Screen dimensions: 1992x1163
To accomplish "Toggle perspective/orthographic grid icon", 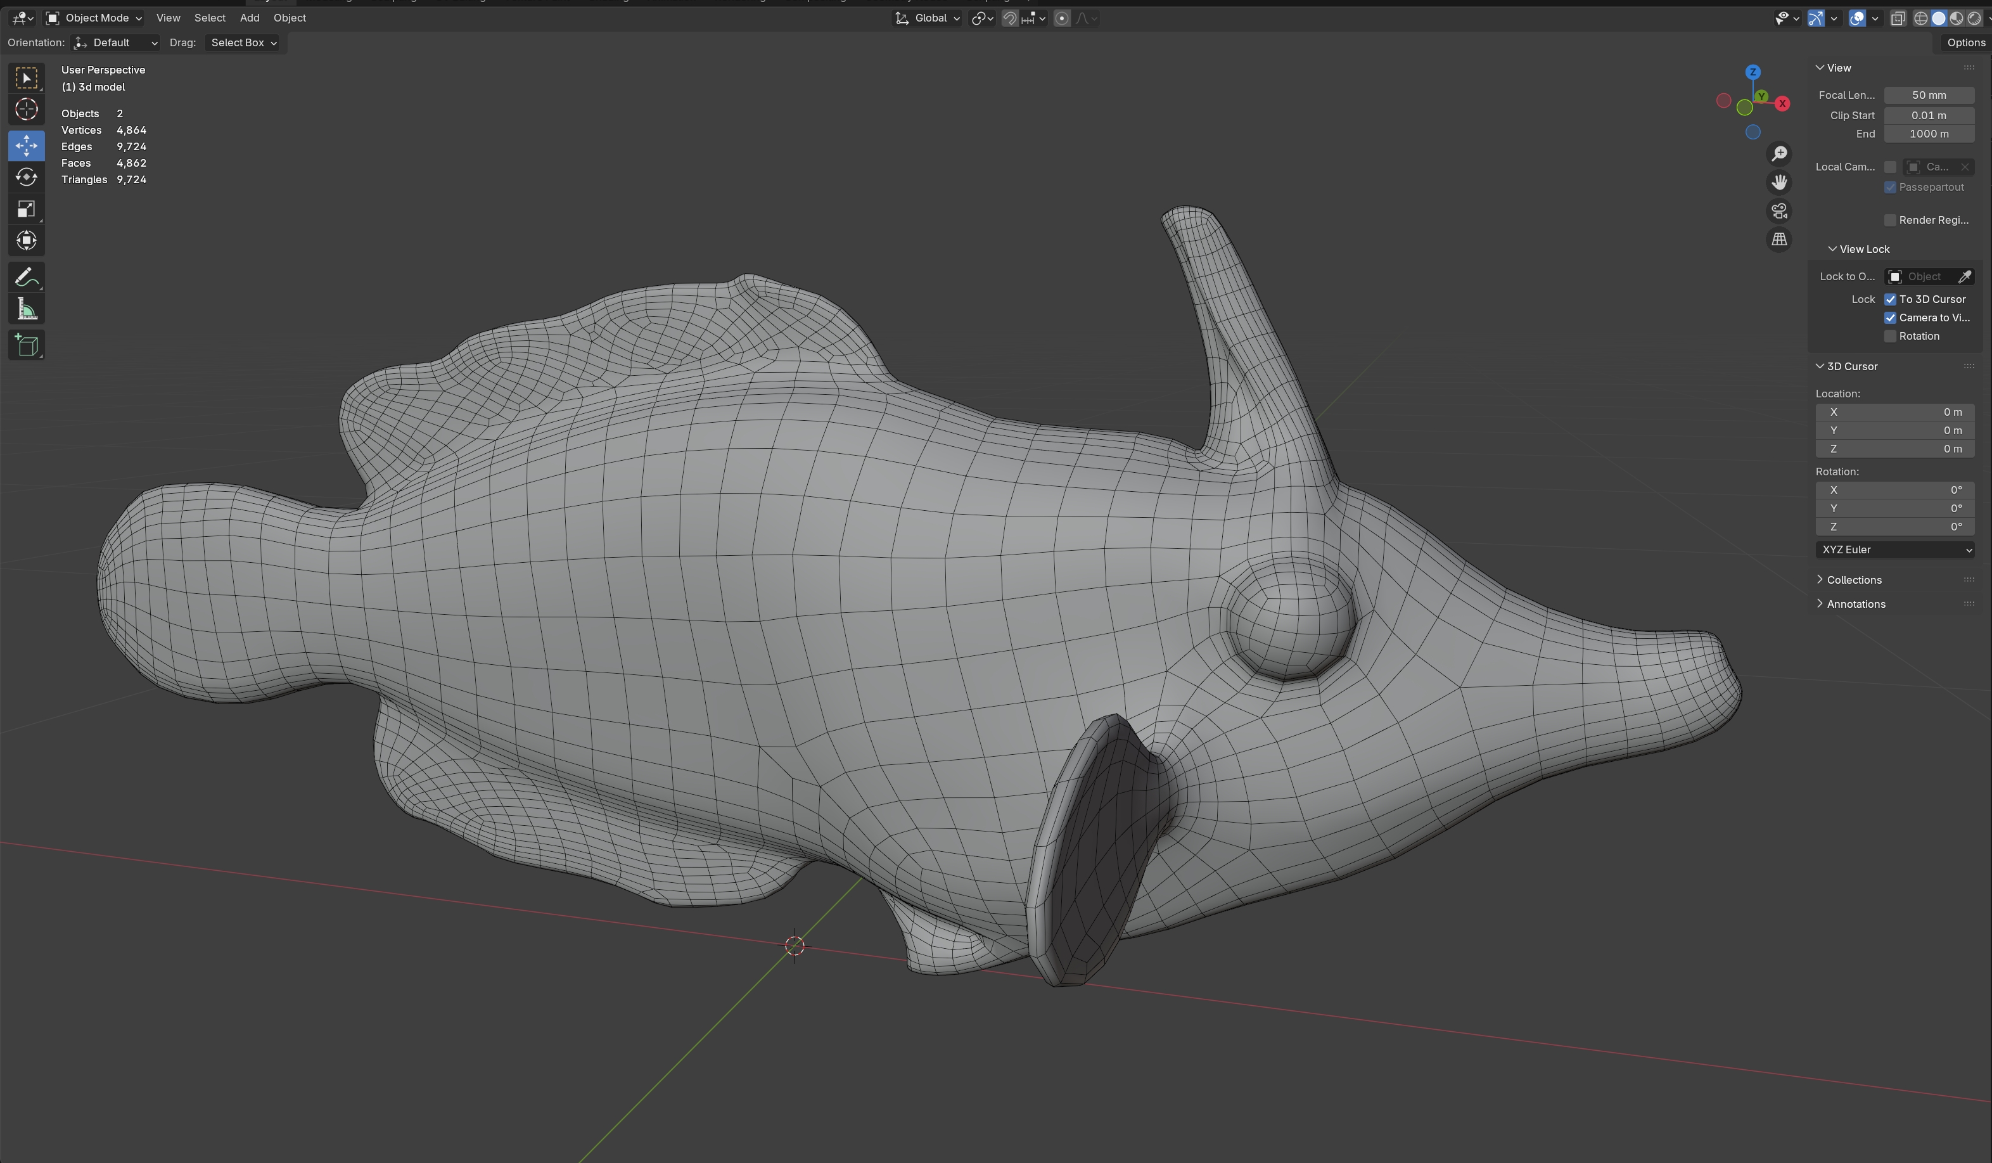I will pyautogui.click(x=1779, y=240).
